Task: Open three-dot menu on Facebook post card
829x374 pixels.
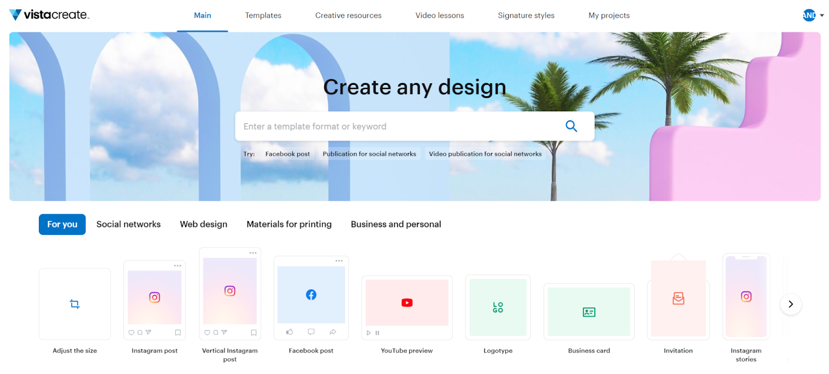Action: click(x=339, y=261)
